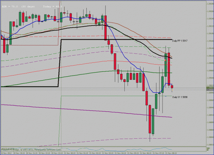Image resolution: width=214 pixels, height=155 pixels.
Task: Click the 1.58815 price scale label
Action: (x=210, y=145)
